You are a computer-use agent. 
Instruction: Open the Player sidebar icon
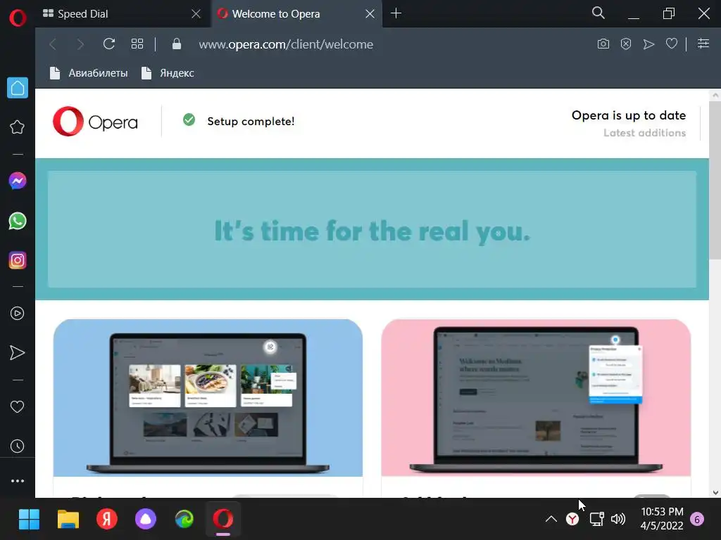(18, 313)
